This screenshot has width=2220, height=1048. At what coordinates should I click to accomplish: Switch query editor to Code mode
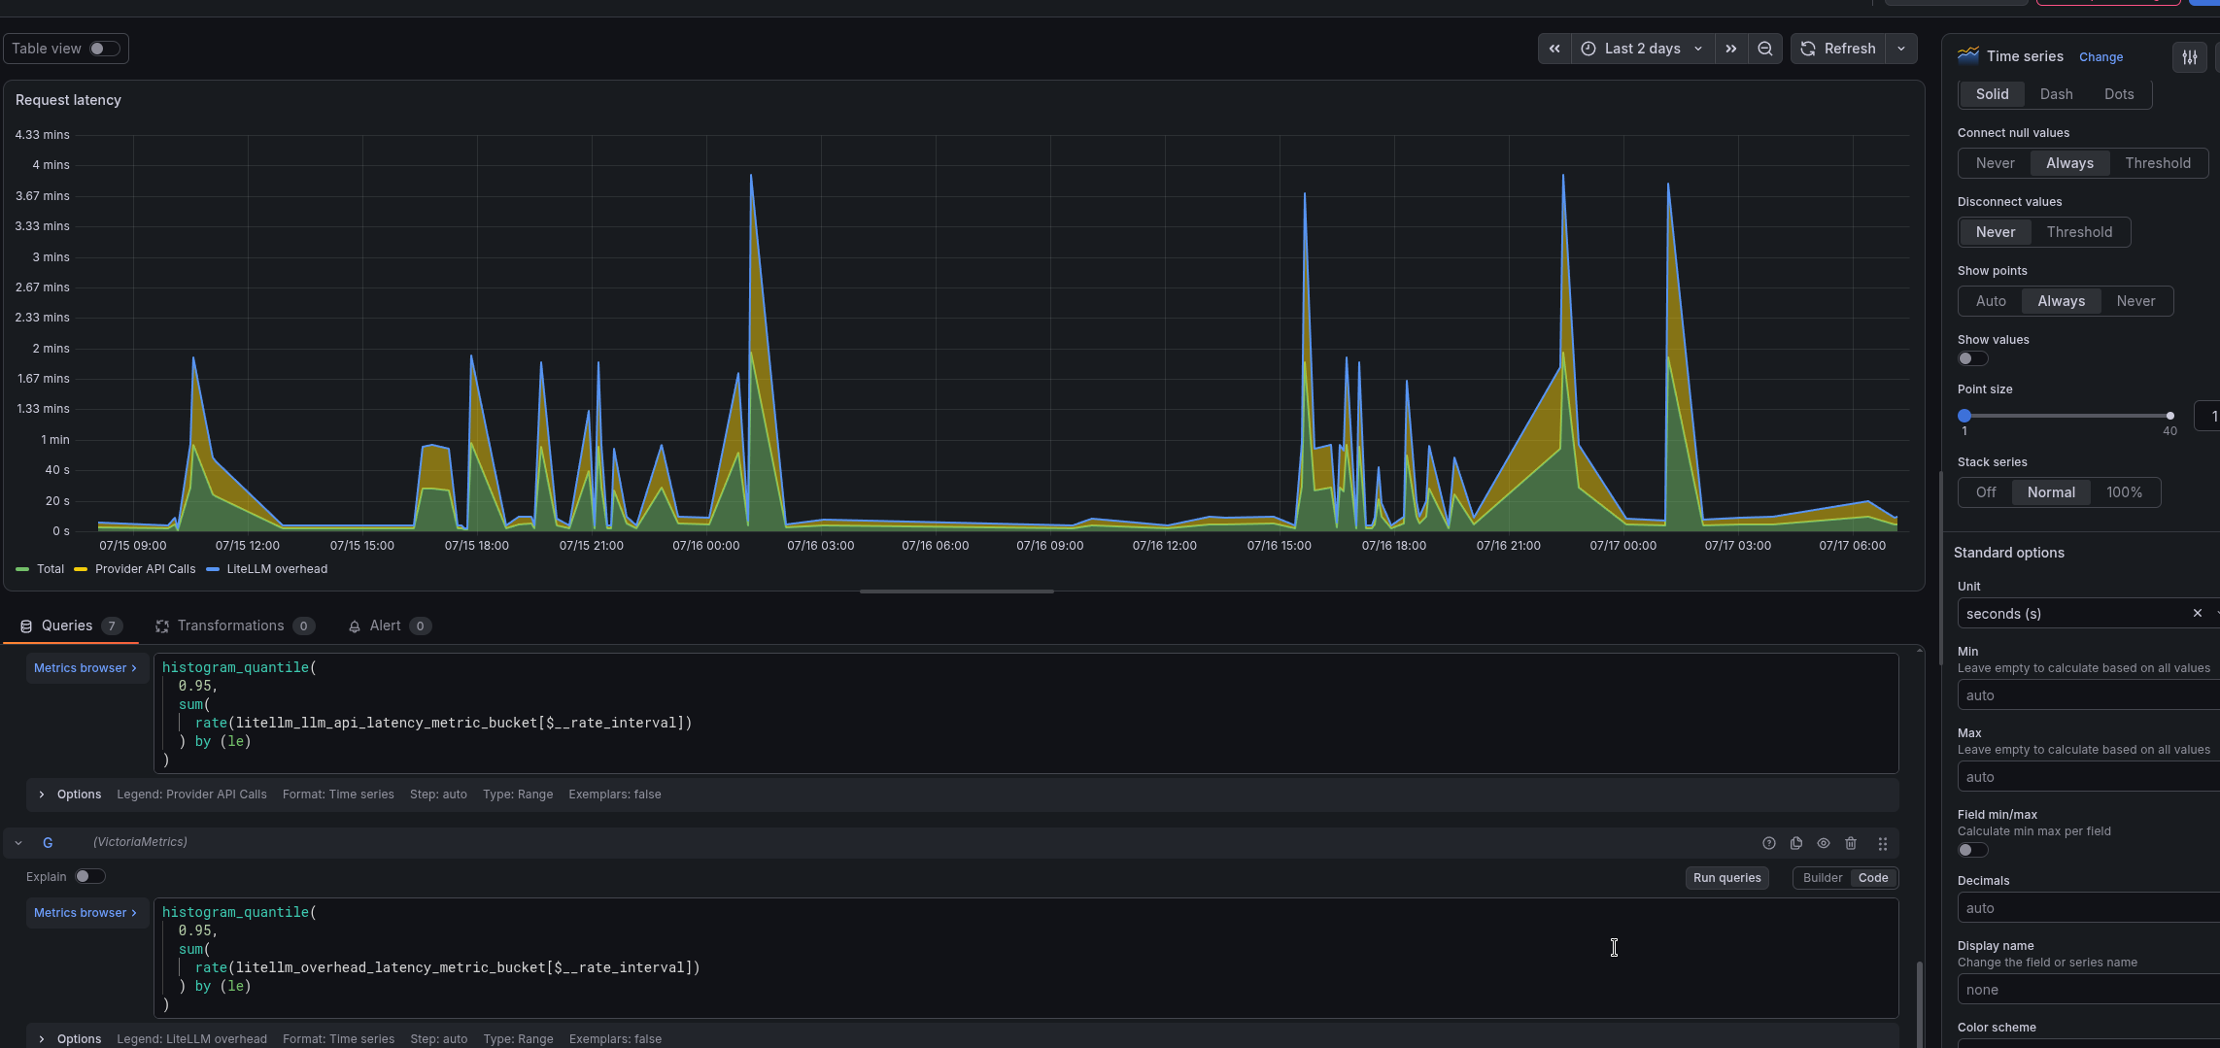(x=1873, y=878)
